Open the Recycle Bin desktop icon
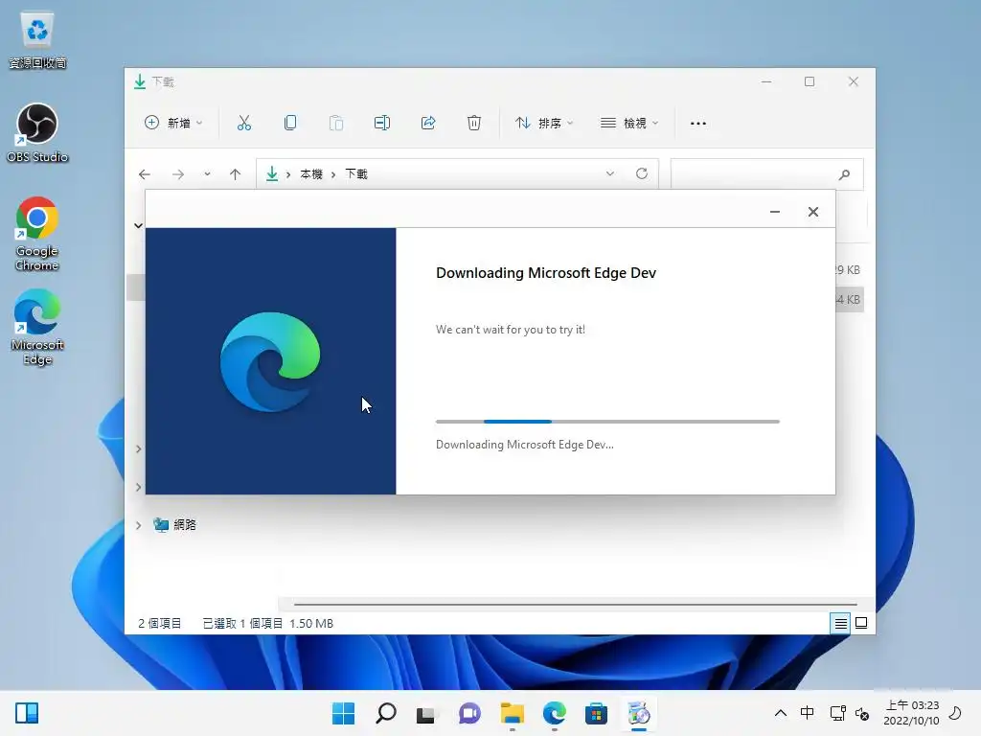This screenshot has height=736, width=981. [37, 40]
